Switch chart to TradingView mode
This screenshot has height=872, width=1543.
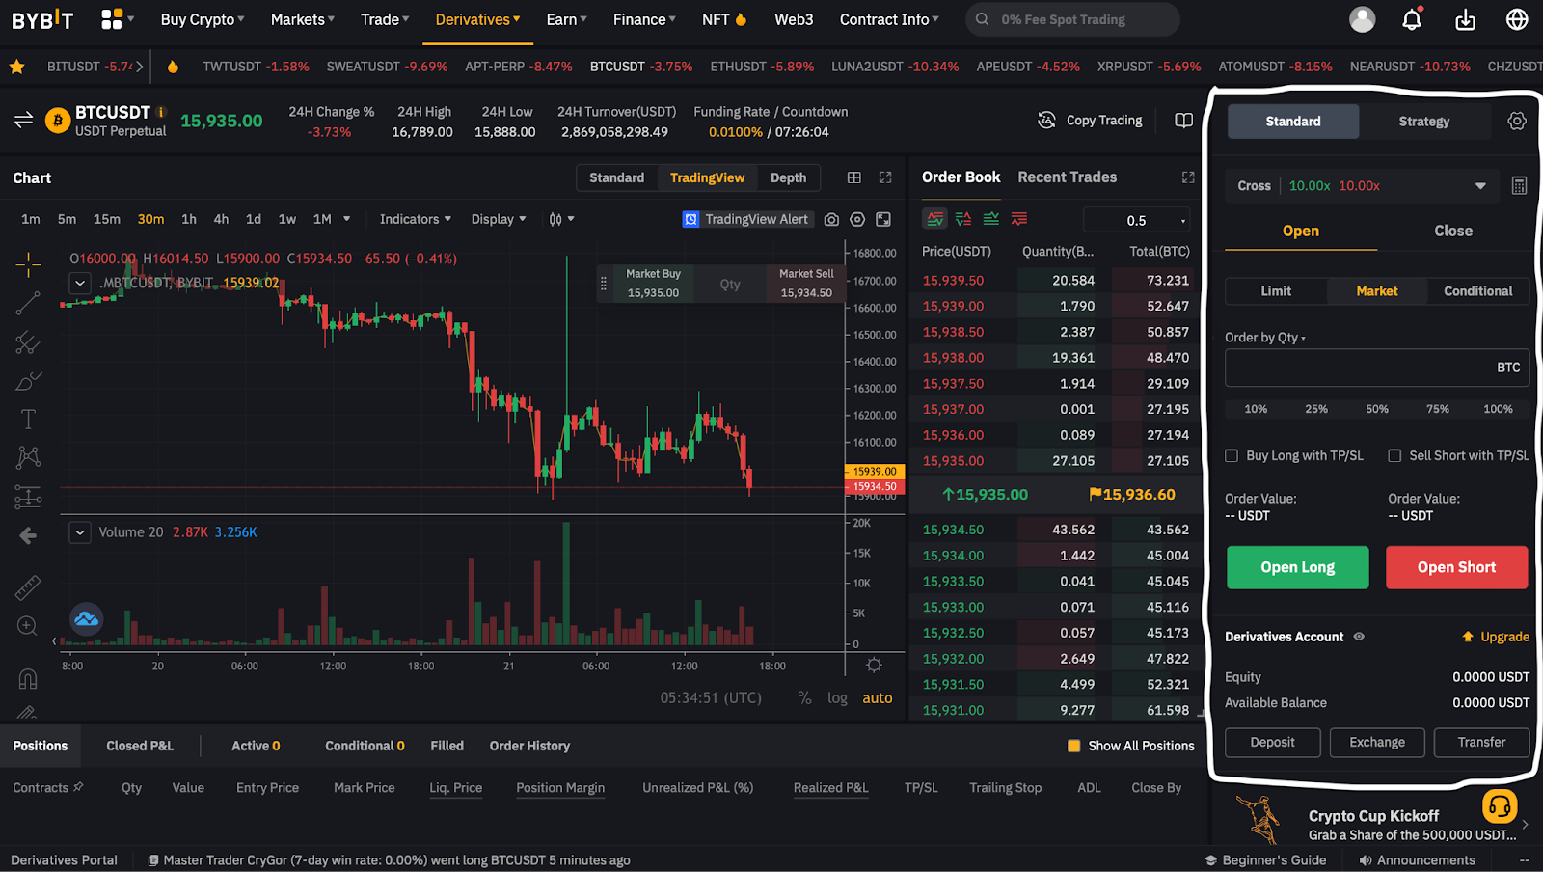coord(707,177)
